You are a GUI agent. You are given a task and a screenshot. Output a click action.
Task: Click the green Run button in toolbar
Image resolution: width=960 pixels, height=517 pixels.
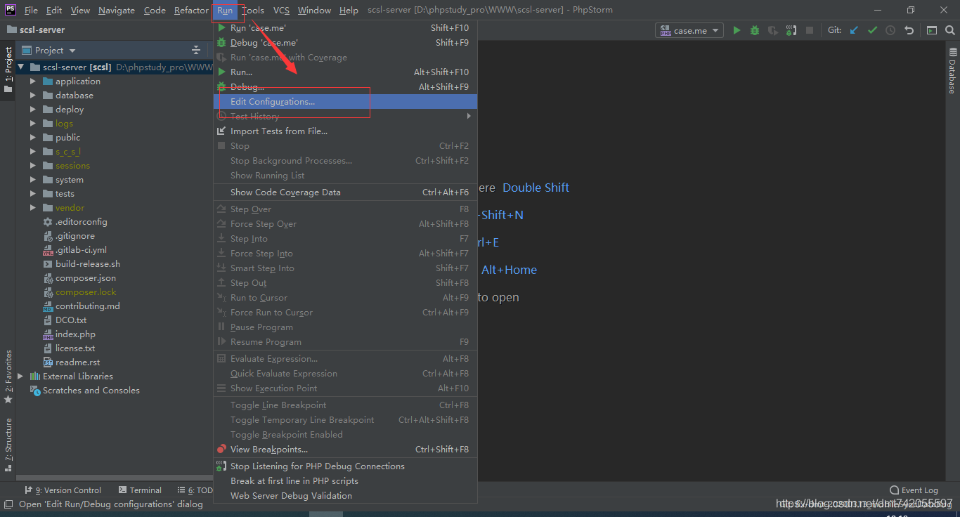(x=737, y=30)
